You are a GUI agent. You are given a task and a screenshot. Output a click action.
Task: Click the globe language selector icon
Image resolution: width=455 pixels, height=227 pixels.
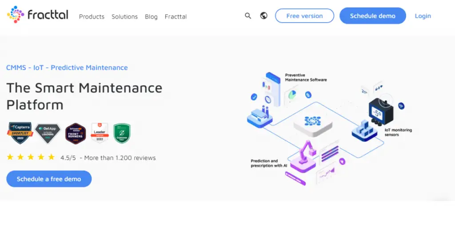tap(264, 16)
